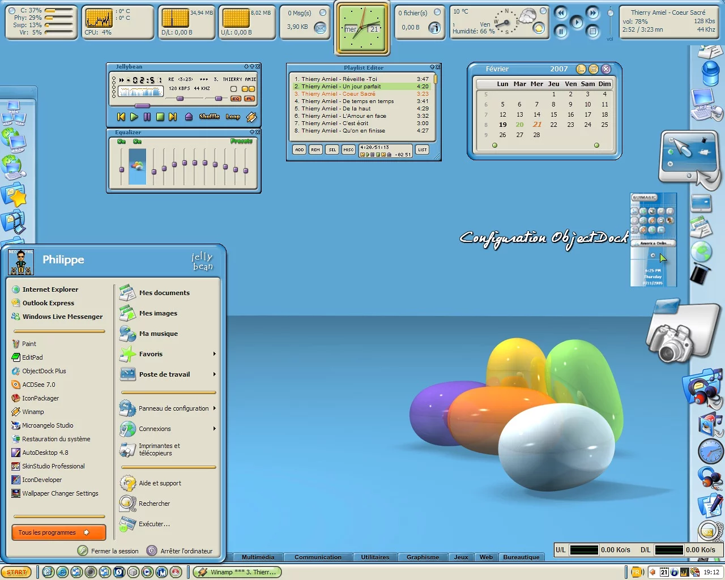Screen dimensions: 725x580
Task: Click the Winamp stop button
Action: coord(160,117)
